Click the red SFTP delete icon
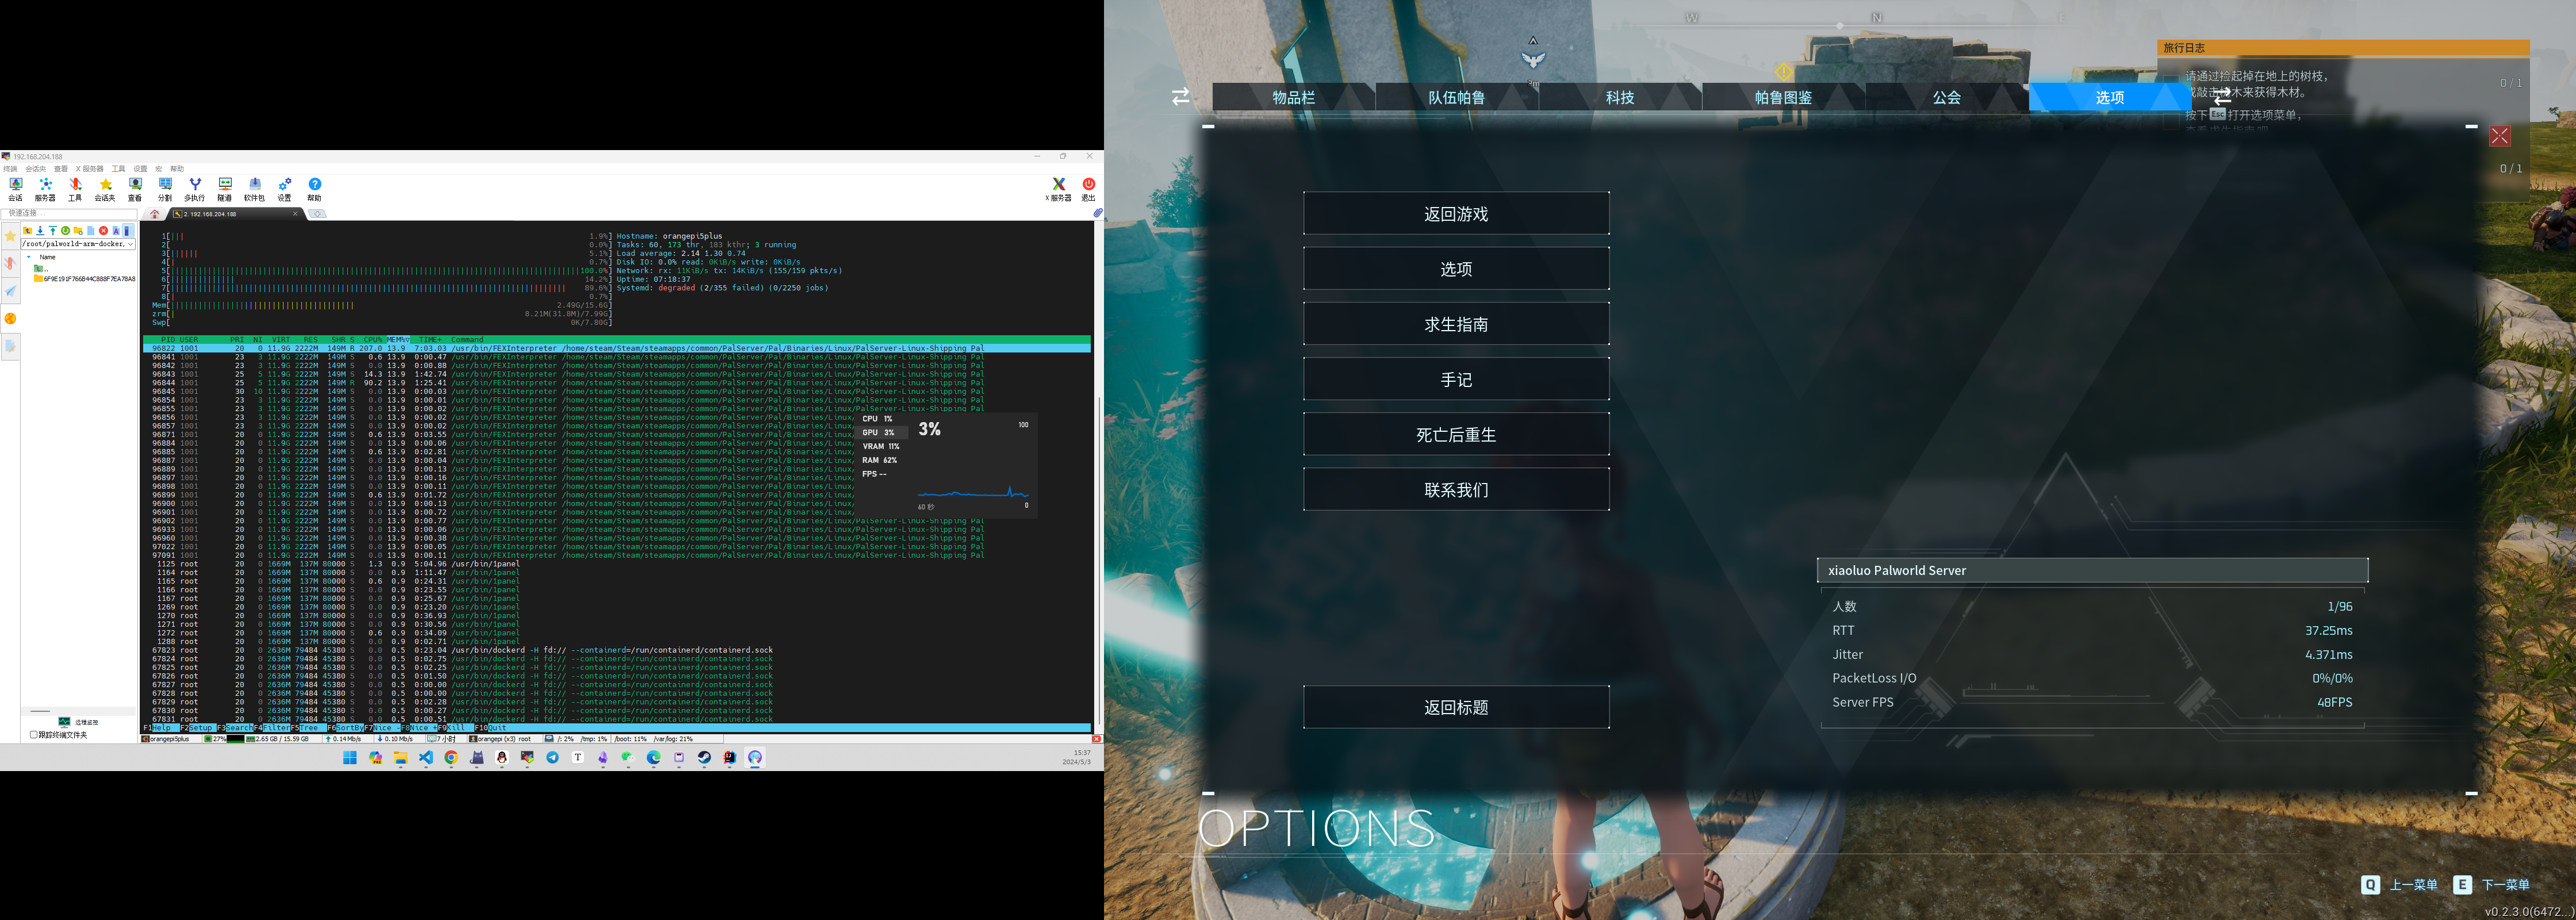The image size is (2576, 920). [x=103, y=231]
